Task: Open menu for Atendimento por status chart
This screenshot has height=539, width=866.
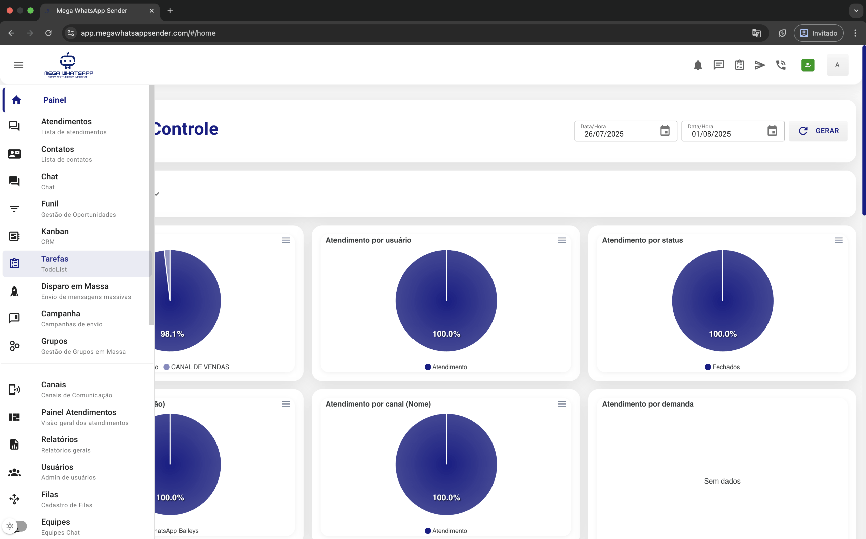Action: [838, 240]
